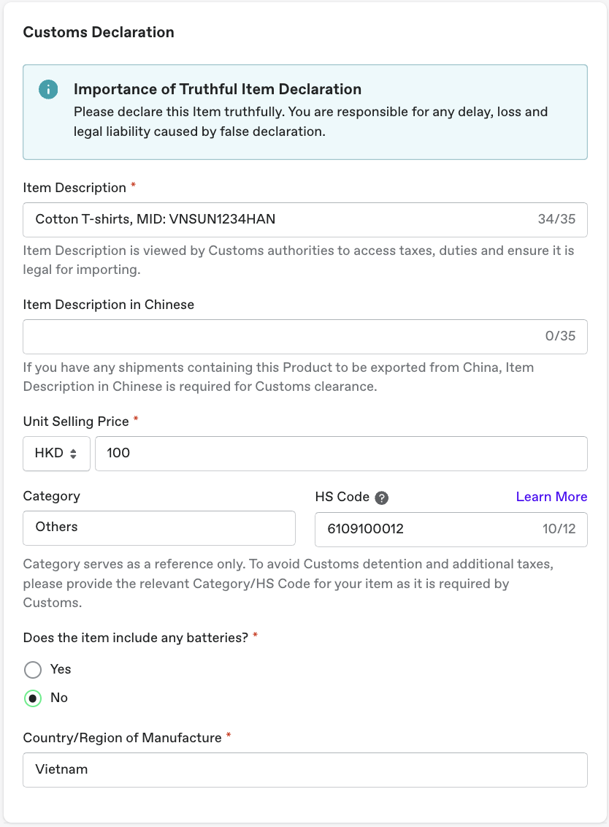The height and width of the screenshot is (827, 609).
Task: Open the Category dropdown showing "Others"
Action: (x=159, y=527)
